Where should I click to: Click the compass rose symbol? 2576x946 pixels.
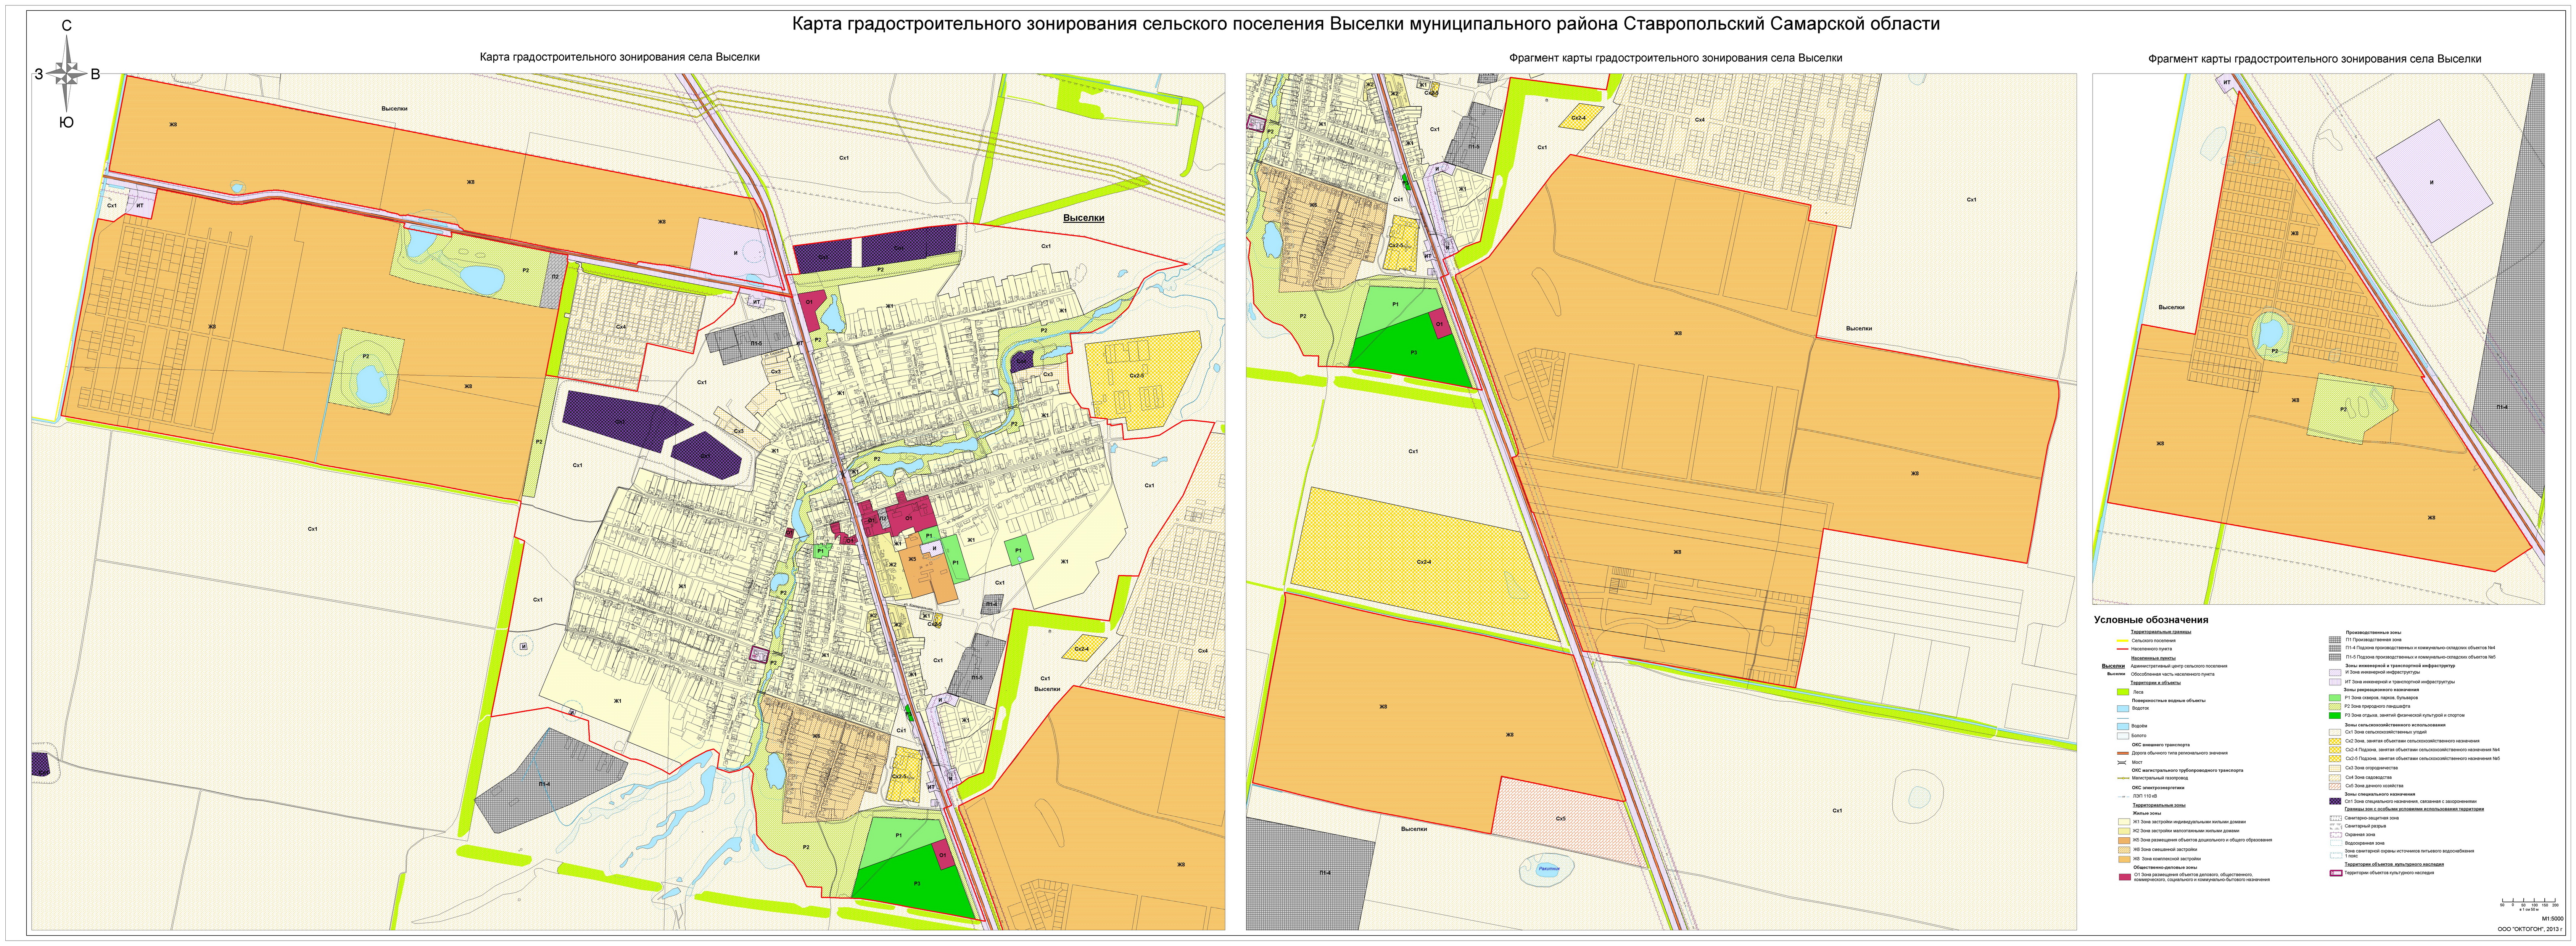[x=67, y=74]
